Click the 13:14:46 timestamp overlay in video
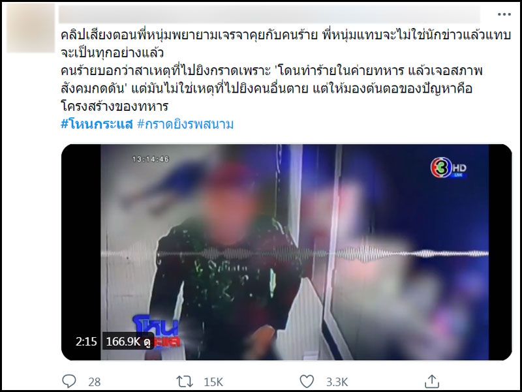 (151, 159)
